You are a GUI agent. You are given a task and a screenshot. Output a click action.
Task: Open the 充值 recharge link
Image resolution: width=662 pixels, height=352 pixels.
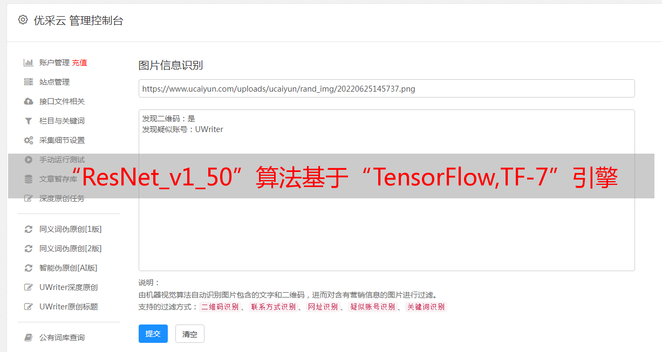click(79, 63)
